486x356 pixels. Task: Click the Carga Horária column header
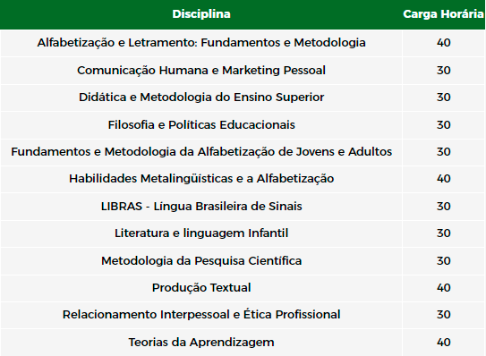point(443,14)
